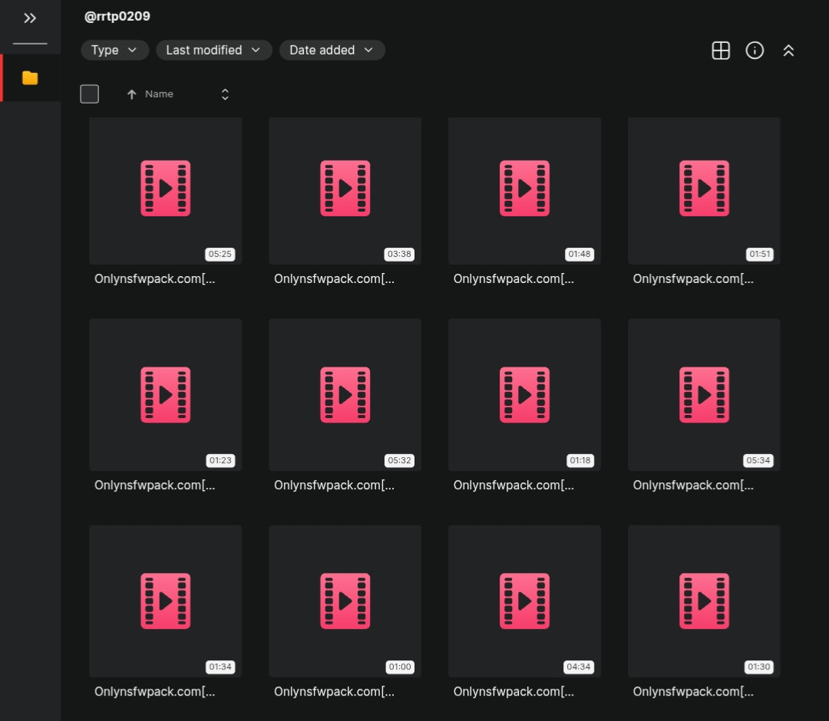Image resolution: width=829 pixels, height=721 pixels.
Task: Click file name under the 05:32 video
Action: 334,486
